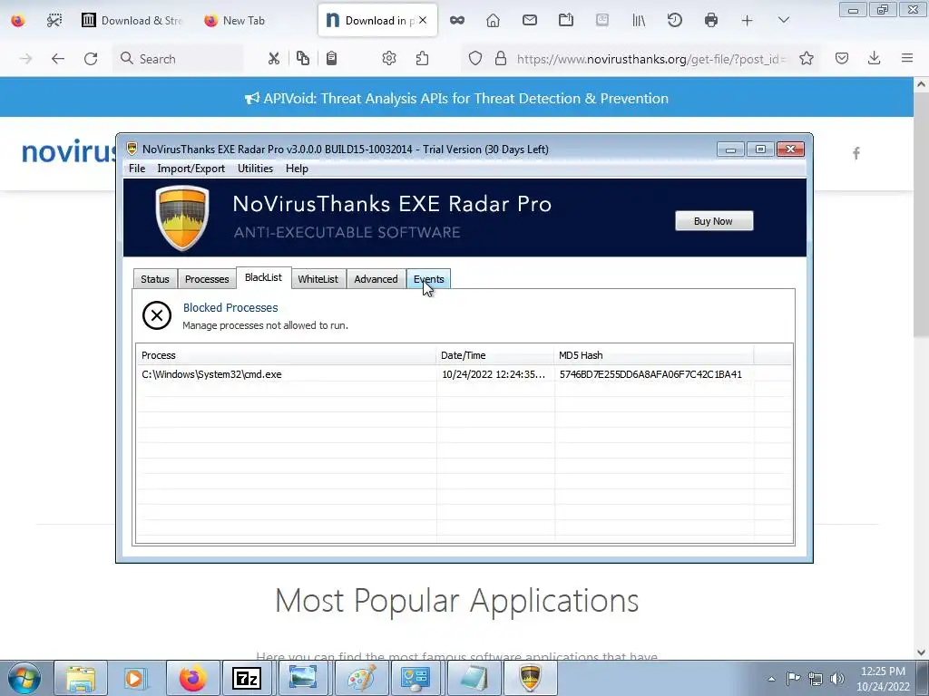Image resolution: width=929 pixels, height=696 pixels.
Task: Click the screenshot scissors icon in tab bar
Action: click(x=54, y=21)
